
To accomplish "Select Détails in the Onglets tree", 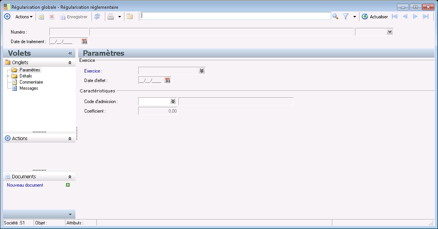I will [26, 76].
